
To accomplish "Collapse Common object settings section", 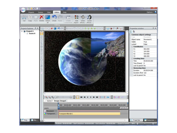I will (130, 35).
